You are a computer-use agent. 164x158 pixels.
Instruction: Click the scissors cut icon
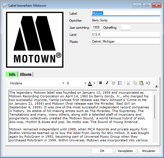128,83
